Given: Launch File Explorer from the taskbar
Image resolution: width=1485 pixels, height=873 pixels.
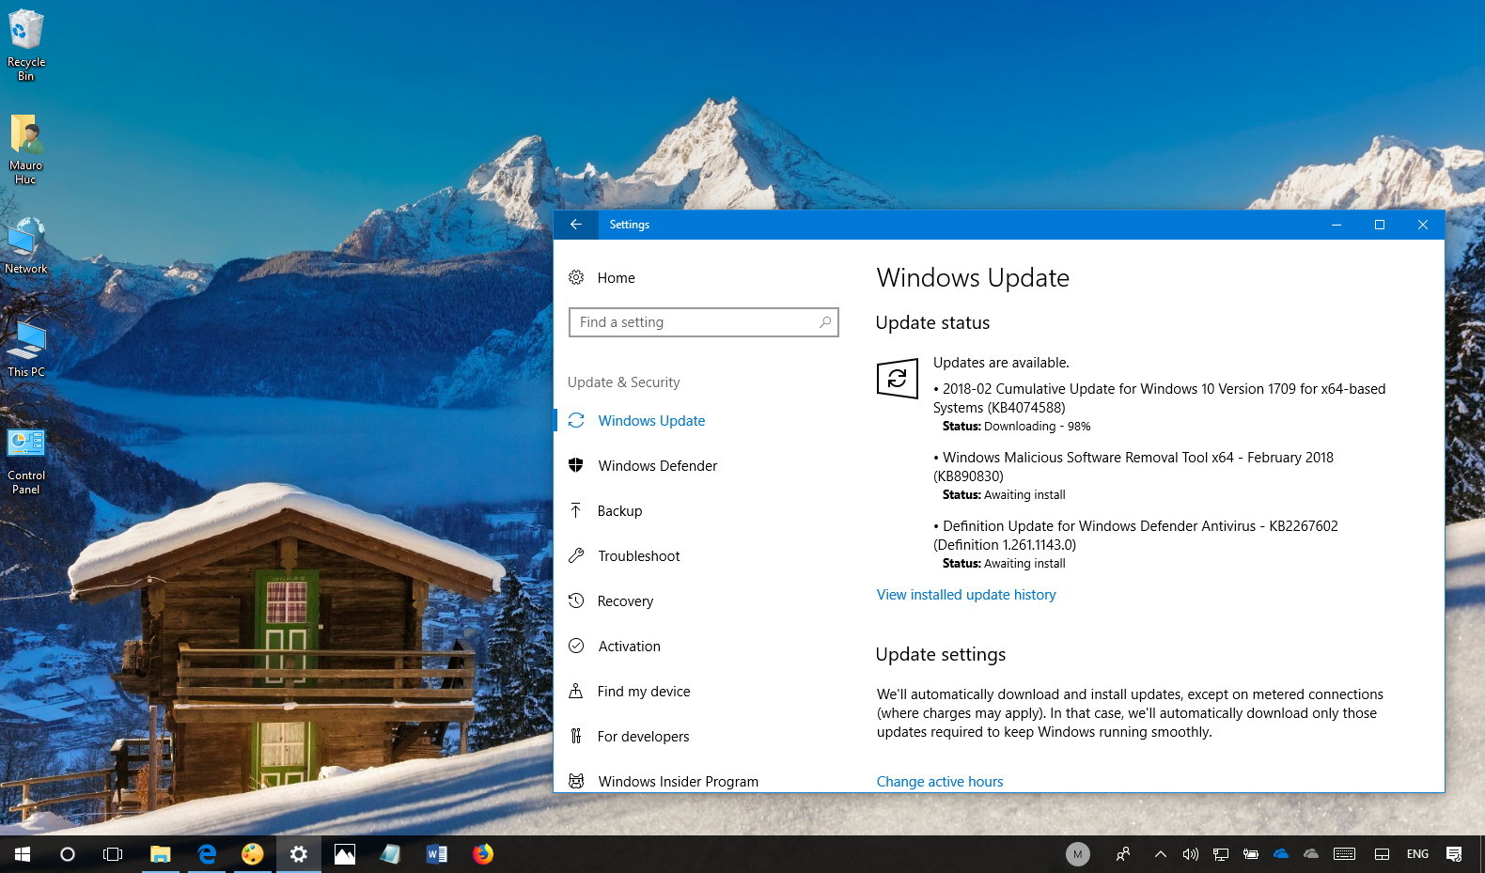Looking at the screenshot, I should 161,854.
